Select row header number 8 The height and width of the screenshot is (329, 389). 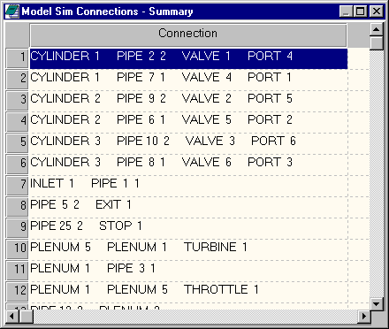[17, 206]
